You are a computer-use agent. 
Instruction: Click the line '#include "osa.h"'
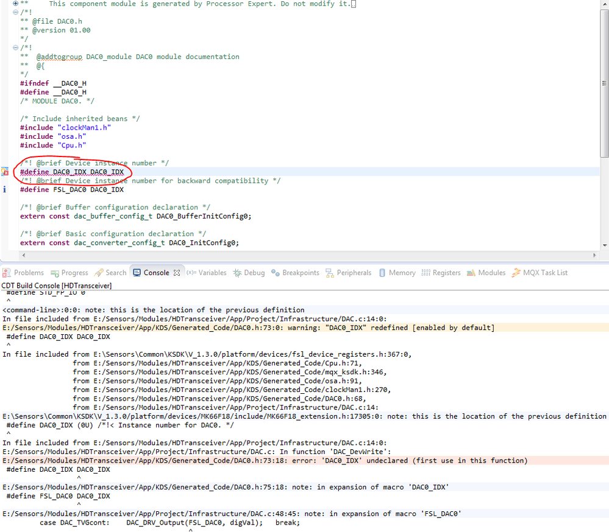53,136
